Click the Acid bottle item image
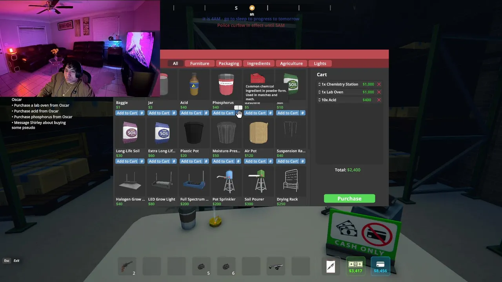Image resolution: width=502 pixels, height=282 pixels. [194, 84]
